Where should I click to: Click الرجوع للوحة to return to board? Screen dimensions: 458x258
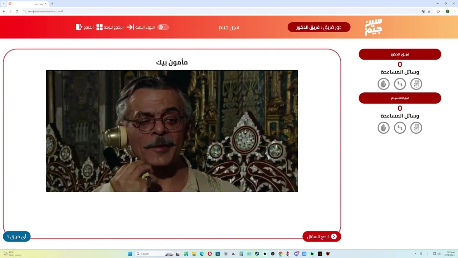click(x=110, y=27)
